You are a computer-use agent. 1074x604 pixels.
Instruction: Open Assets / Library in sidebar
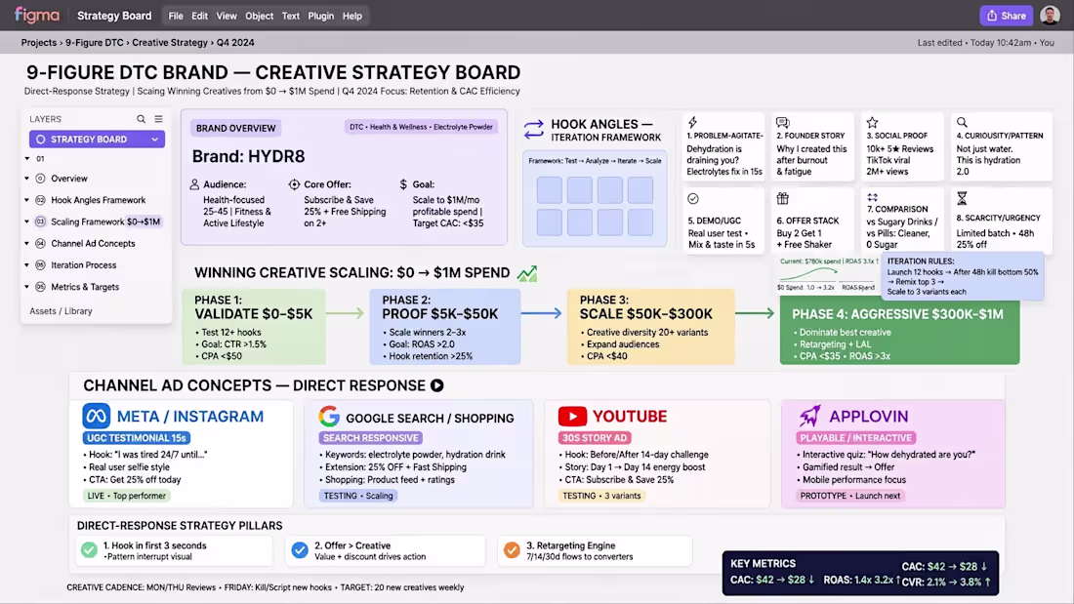[61, 311]
